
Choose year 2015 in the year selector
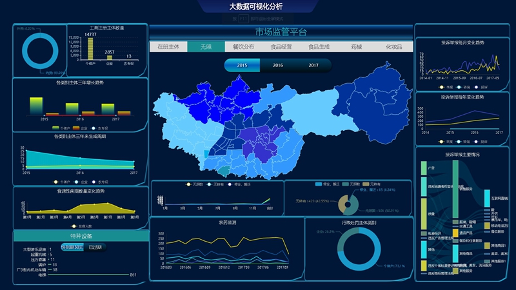pyautogui.click(x=242, y=65)
